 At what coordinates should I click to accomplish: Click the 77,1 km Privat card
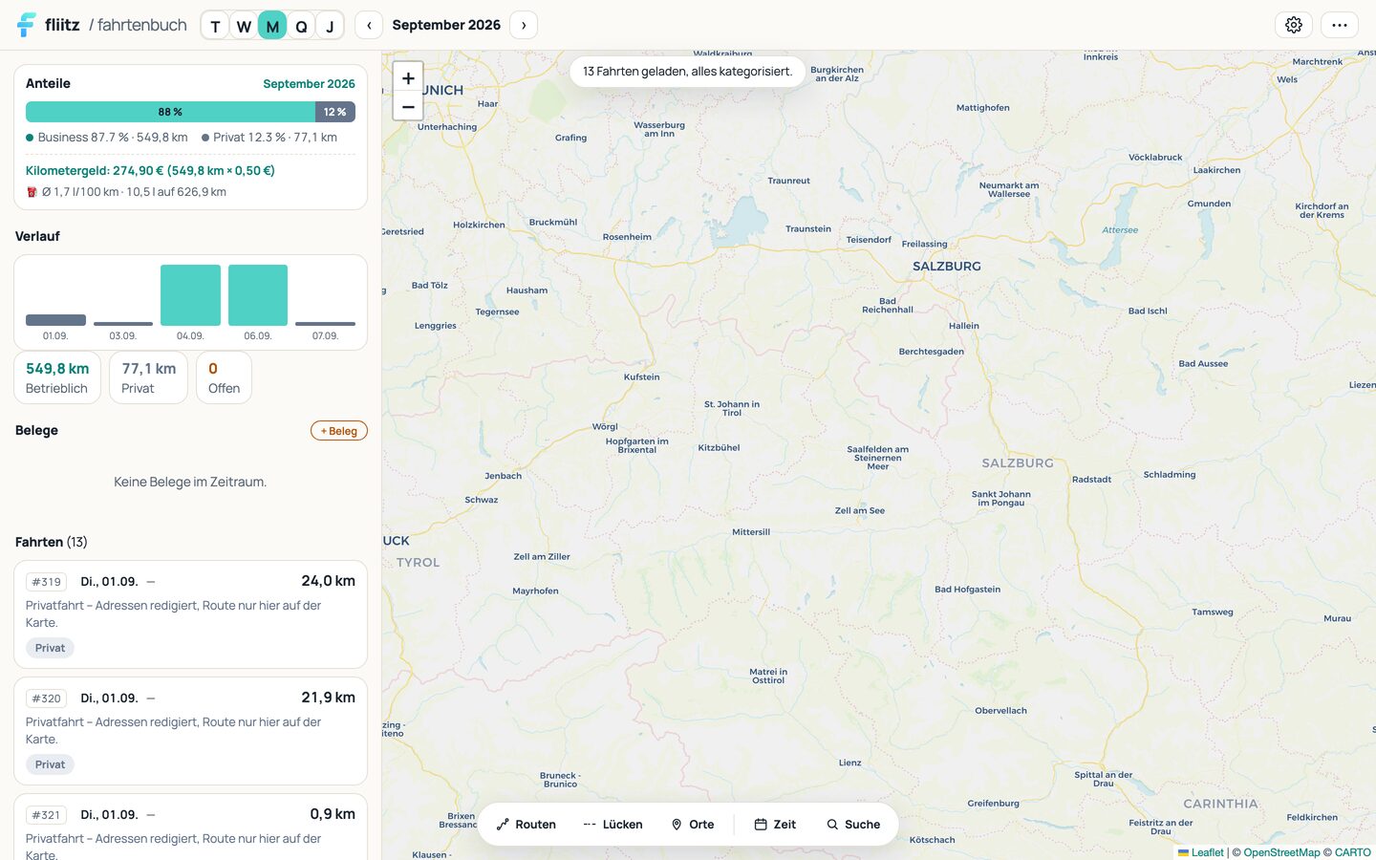coord(148,377)
